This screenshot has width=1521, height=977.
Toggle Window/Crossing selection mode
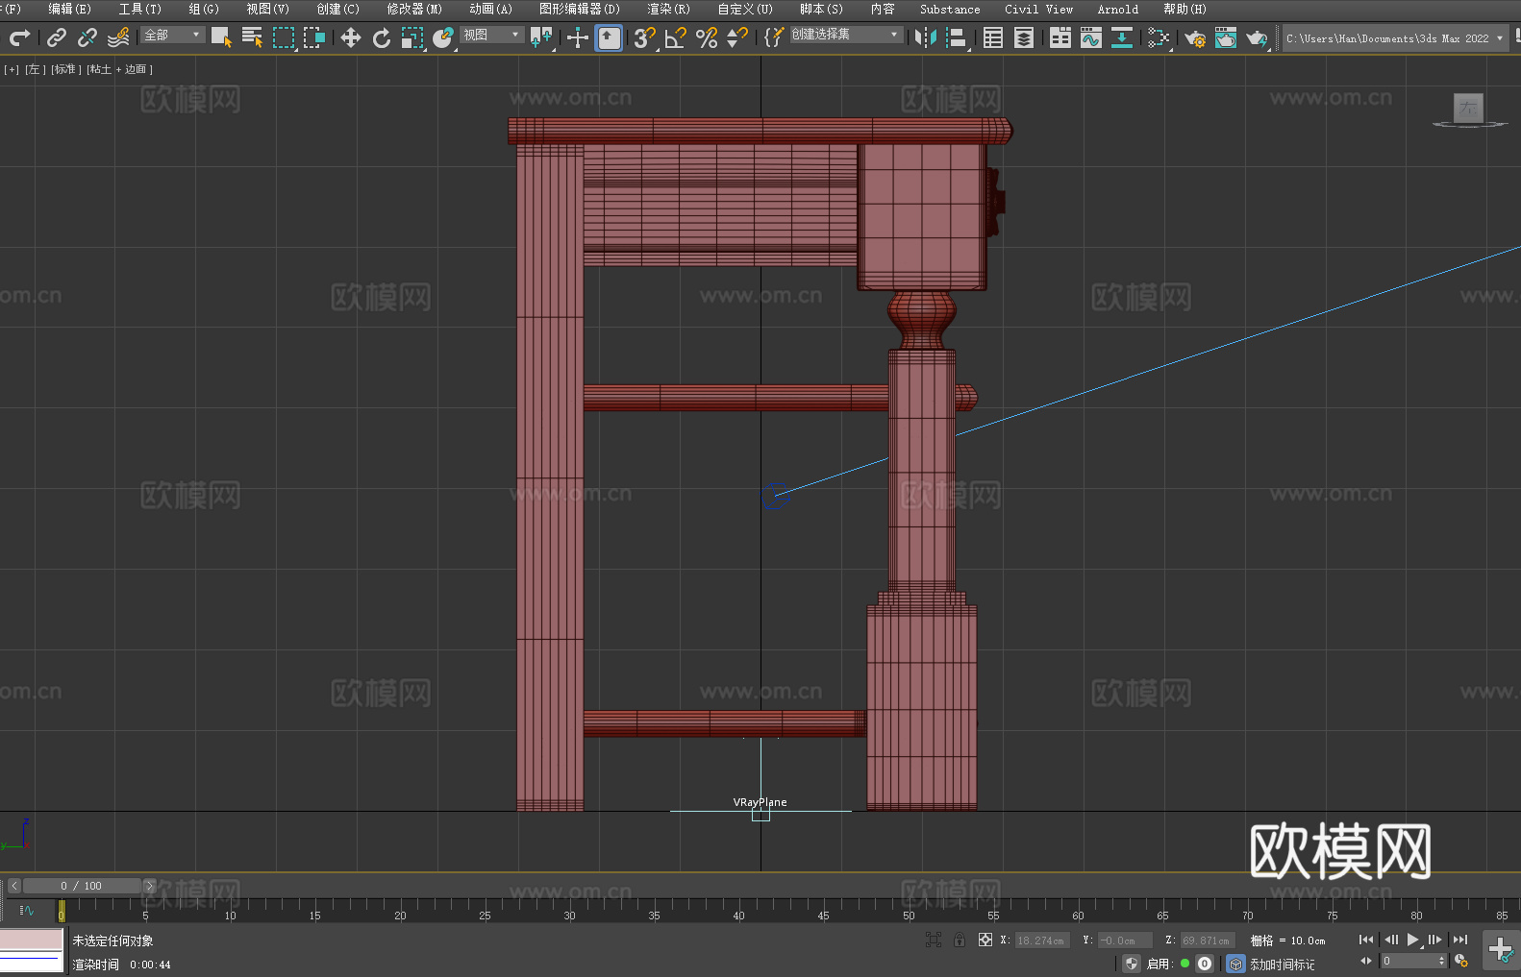(314, 37)
